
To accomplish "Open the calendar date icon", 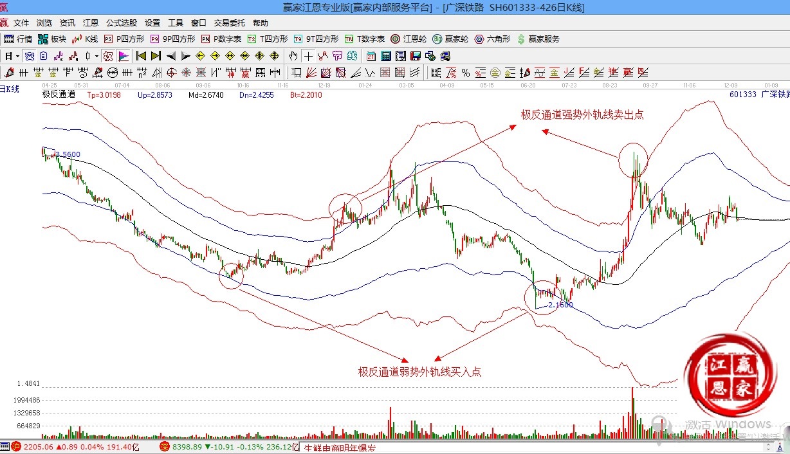I will click(371, 56).
